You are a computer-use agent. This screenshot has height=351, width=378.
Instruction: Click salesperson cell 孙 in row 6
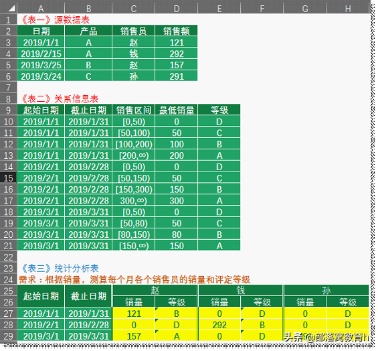[134, 76]
